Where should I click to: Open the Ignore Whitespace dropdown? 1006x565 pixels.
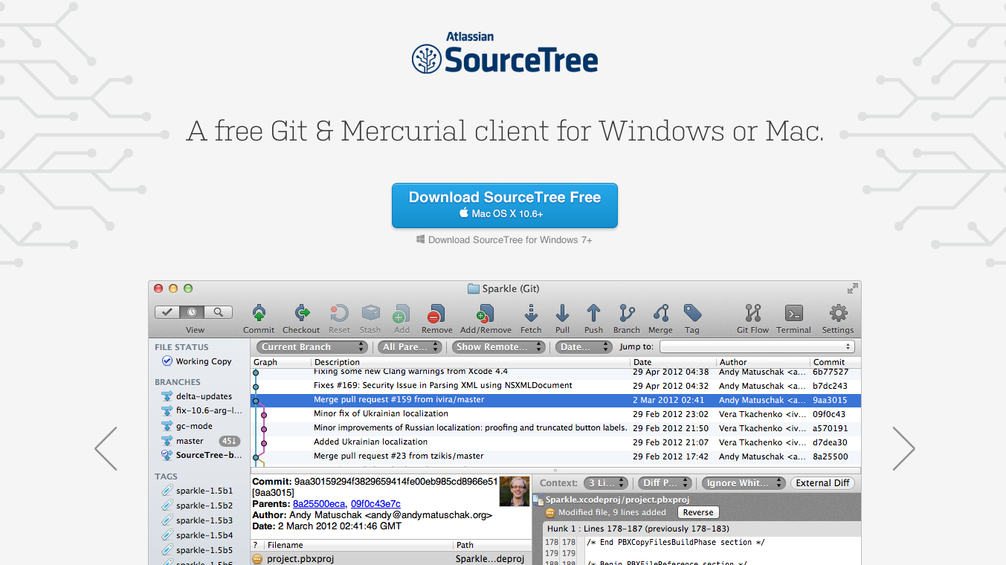[744, 483]
